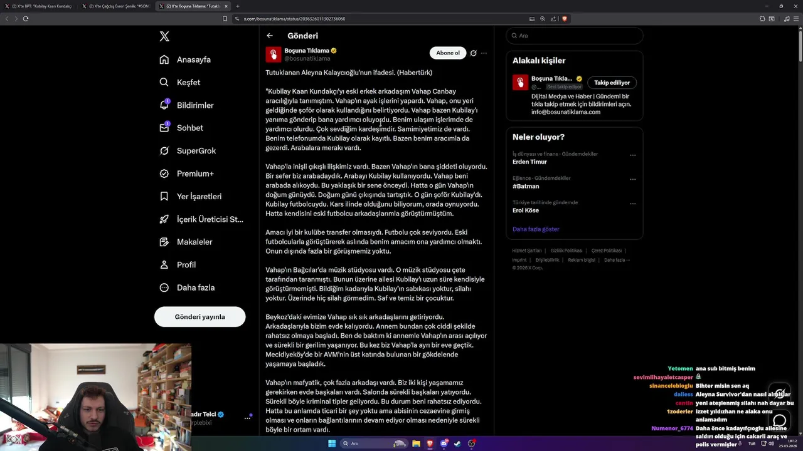Click the browser bookmark icon
The height and width of the screenshot is (451, 803).
pos(225,19)
